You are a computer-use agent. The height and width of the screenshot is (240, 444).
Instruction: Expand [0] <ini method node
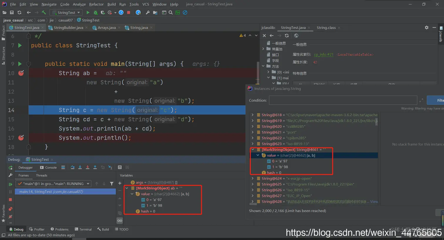[268, 72]
